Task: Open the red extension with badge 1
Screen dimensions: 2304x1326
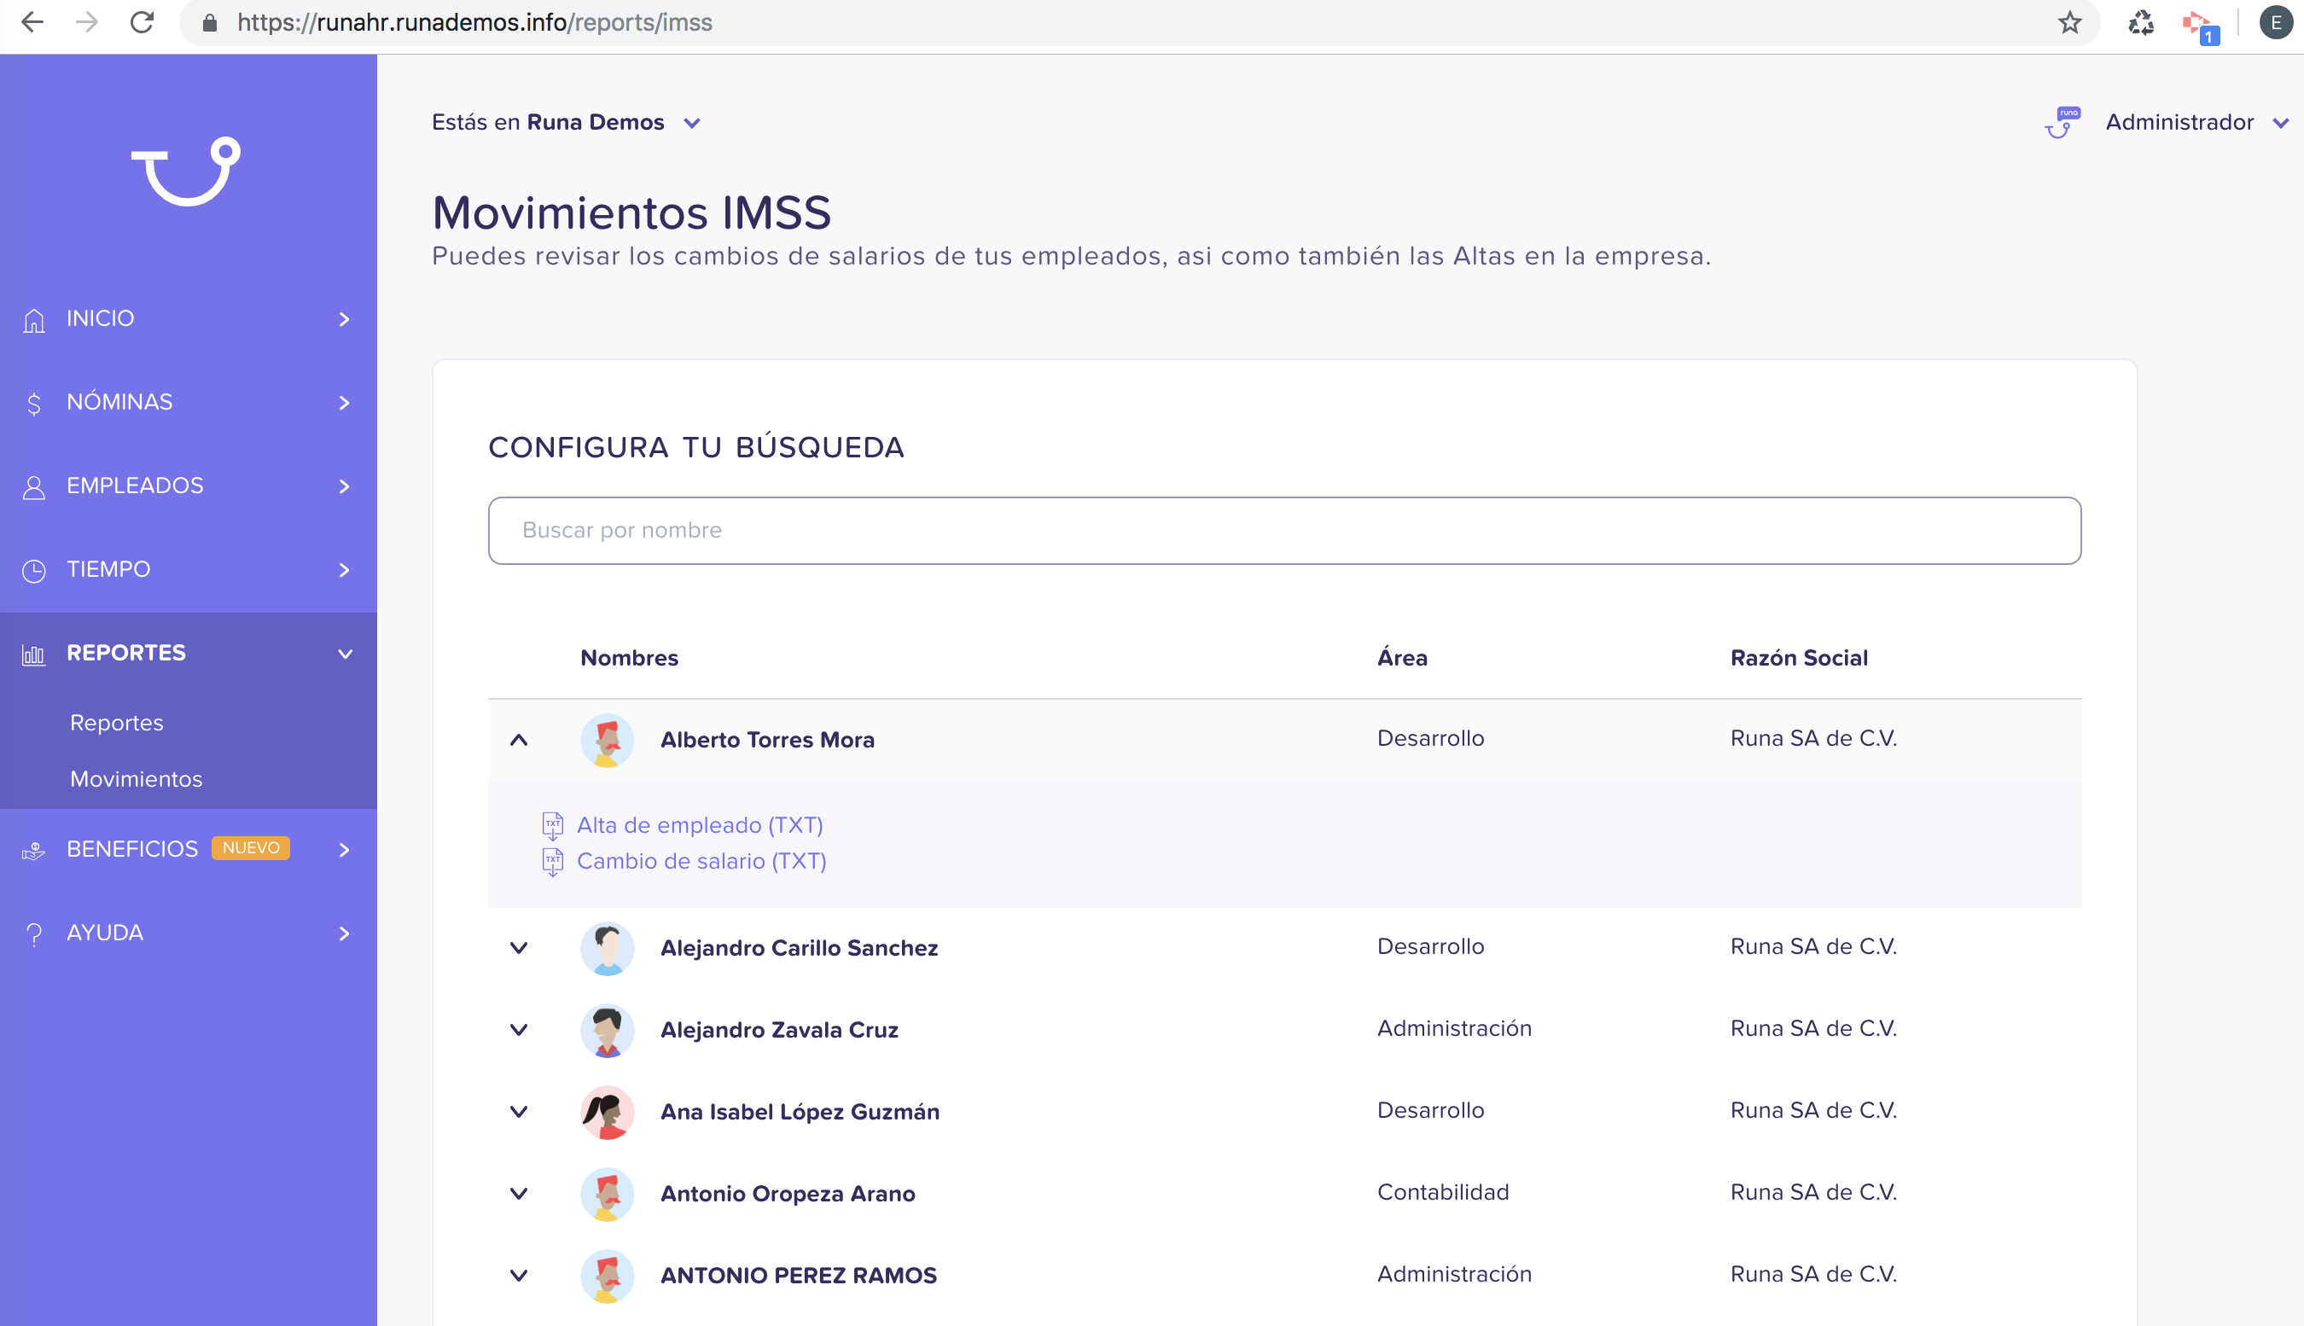Action: coord(2199,26)
